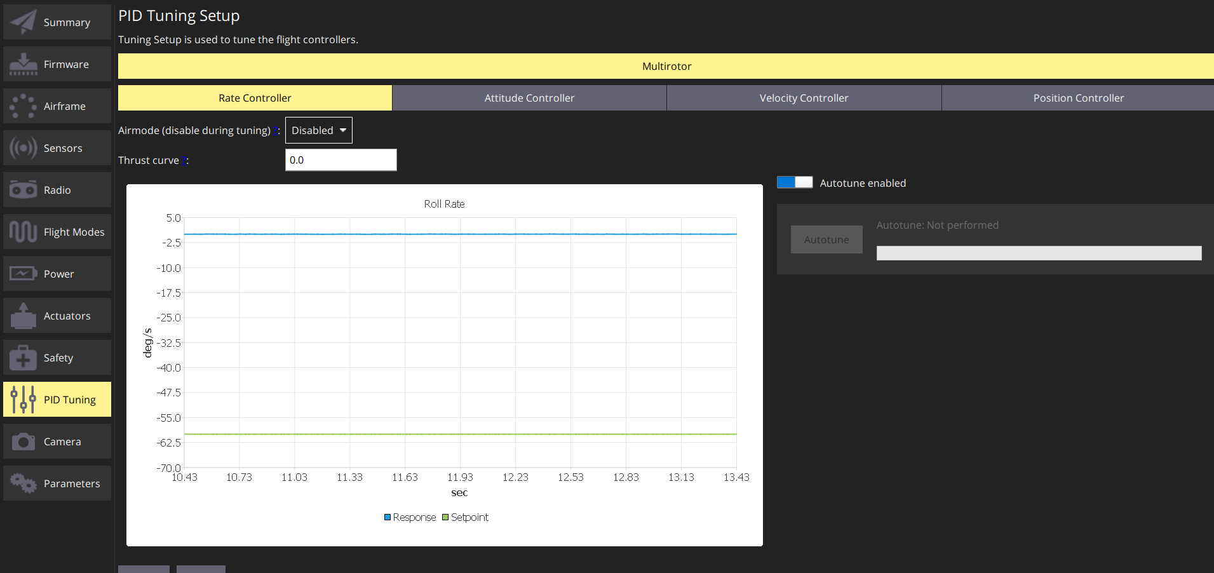The height and width of the screenshot is (573, 1214).
Task: Click the Thrust curve input field
Action: click(x=341, y=160)
